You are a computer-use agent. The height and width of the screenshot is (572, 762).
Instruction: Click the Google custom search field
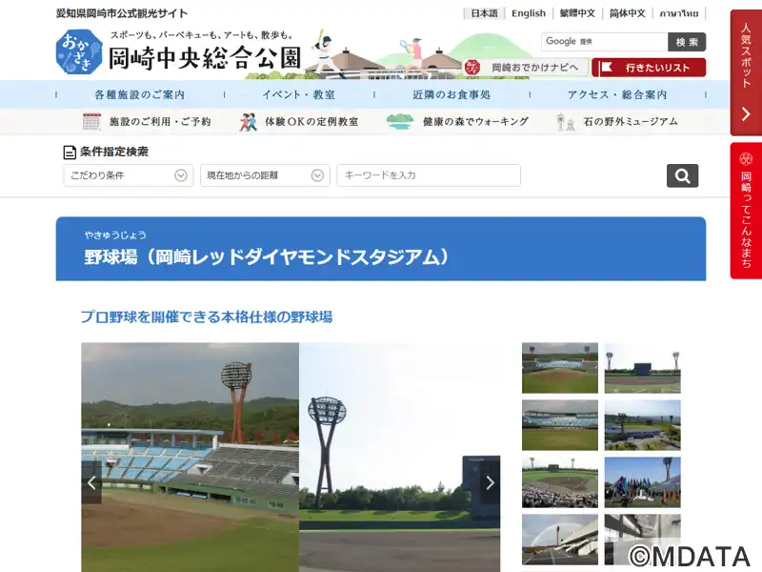pos(605,42)
